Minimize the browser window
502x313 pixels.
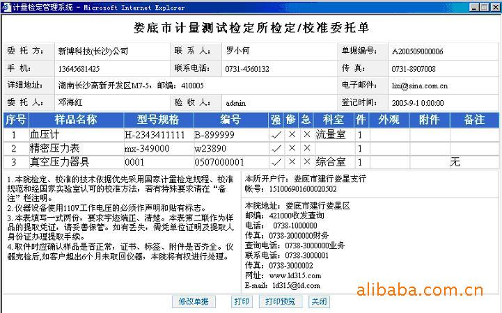coord(473,7)
